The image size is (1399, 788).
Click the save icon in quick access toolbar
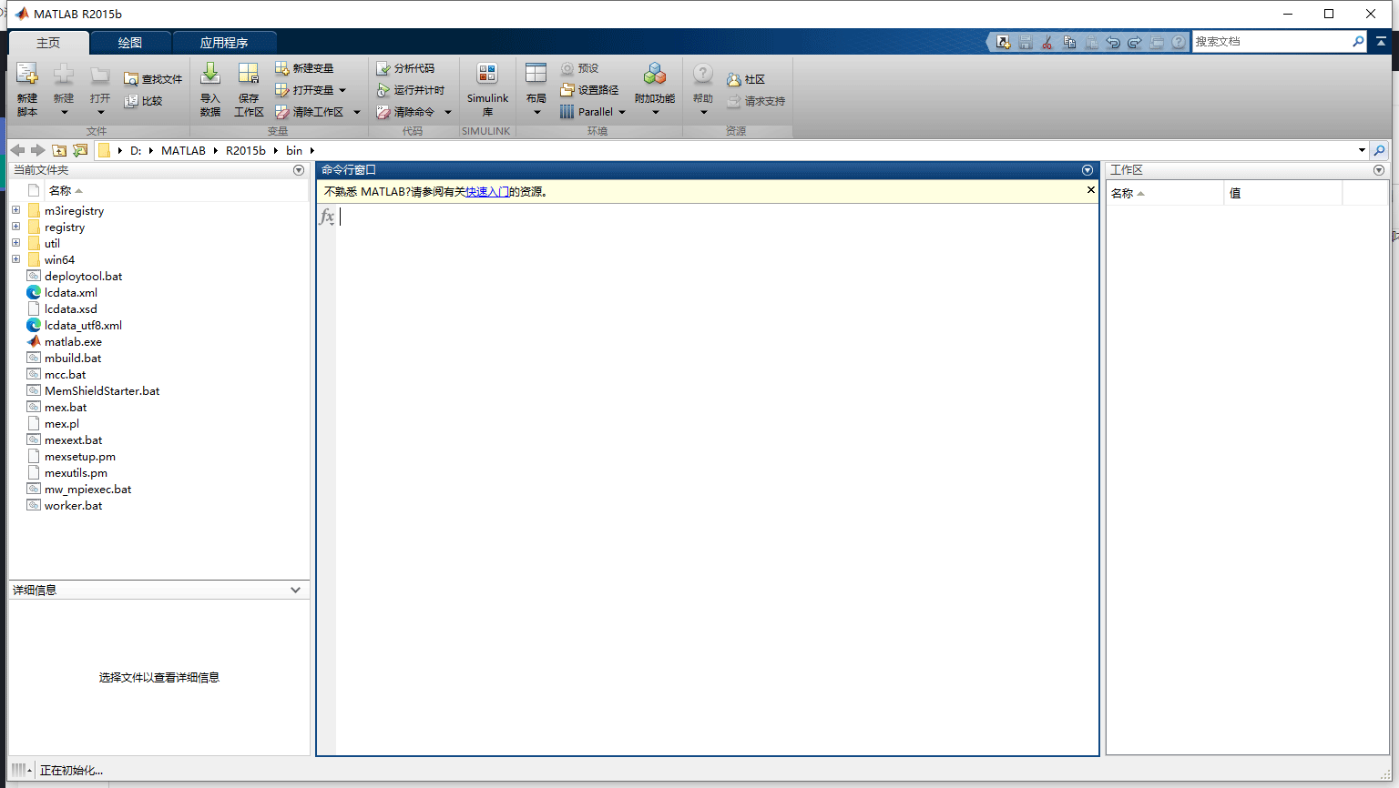(x=1026, y=42)
